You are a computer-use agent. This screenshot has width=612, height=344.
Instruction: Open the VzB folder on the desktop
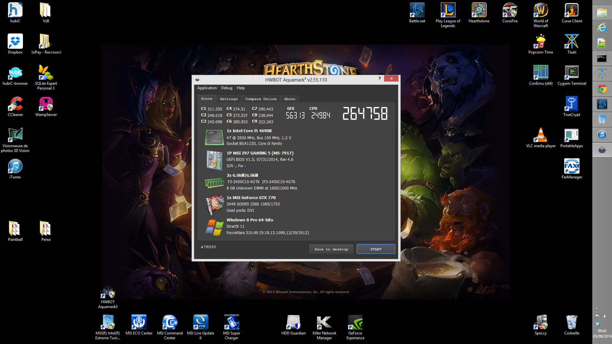(x=46, y=13)
